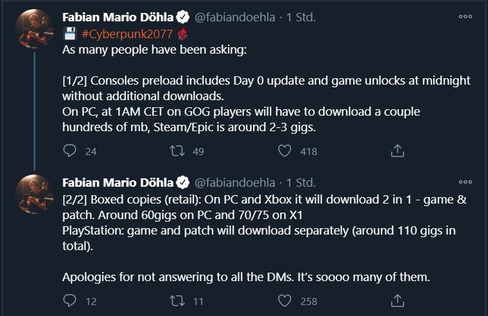The width and height of the screenshot is (488, 316).
Task: Open Fabian Mario Döhla name in first tweet
Action: click(x=117, y=17)
